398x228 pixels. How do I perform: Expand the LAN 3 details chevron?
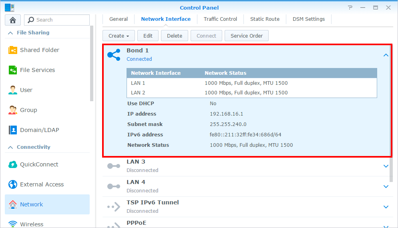(386, 166)
